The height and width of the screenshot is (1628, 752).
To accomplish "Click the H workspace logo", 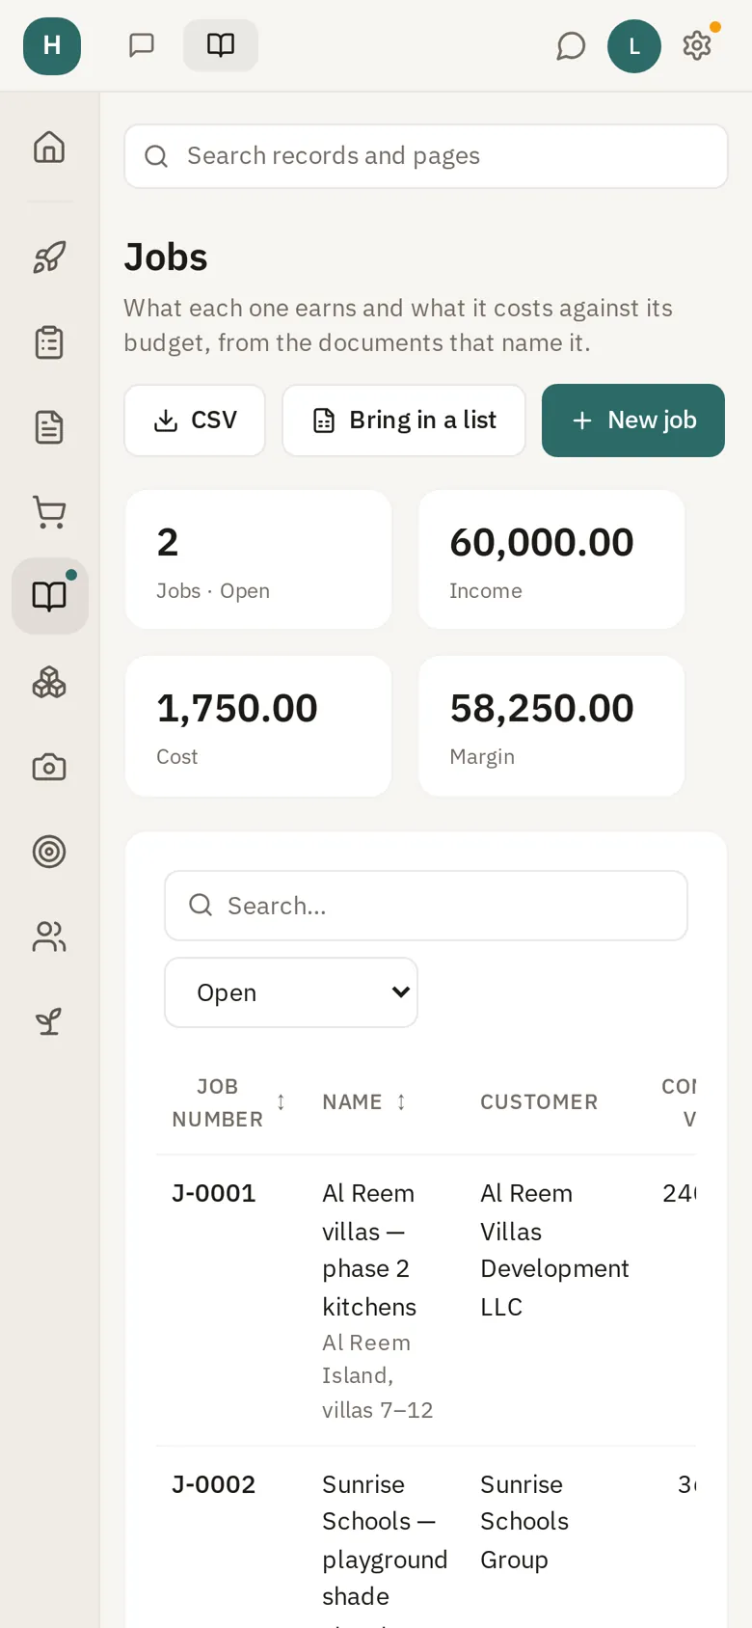I will tap(52, 45).
